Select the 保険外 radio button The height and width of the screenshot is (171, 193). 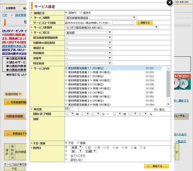pos(81,13)
